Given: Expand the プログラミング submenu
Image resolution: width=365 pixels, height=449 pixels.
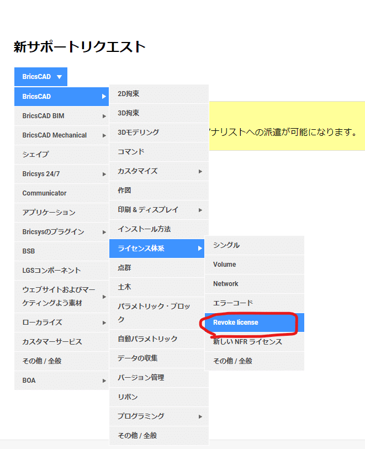Looking at the screenshot, I should [159, 416].
